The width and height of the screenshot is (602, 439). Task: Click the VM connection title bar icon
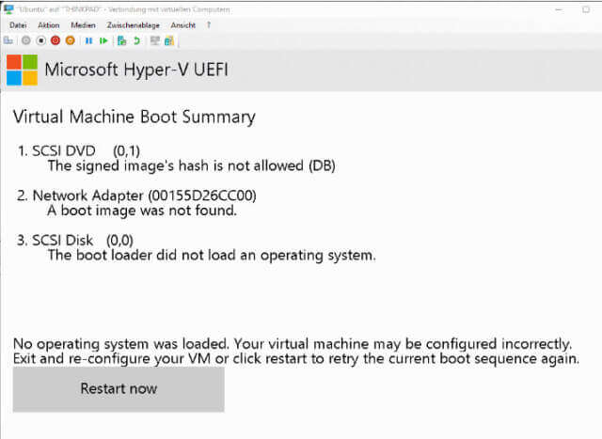(x=8, y=9)
